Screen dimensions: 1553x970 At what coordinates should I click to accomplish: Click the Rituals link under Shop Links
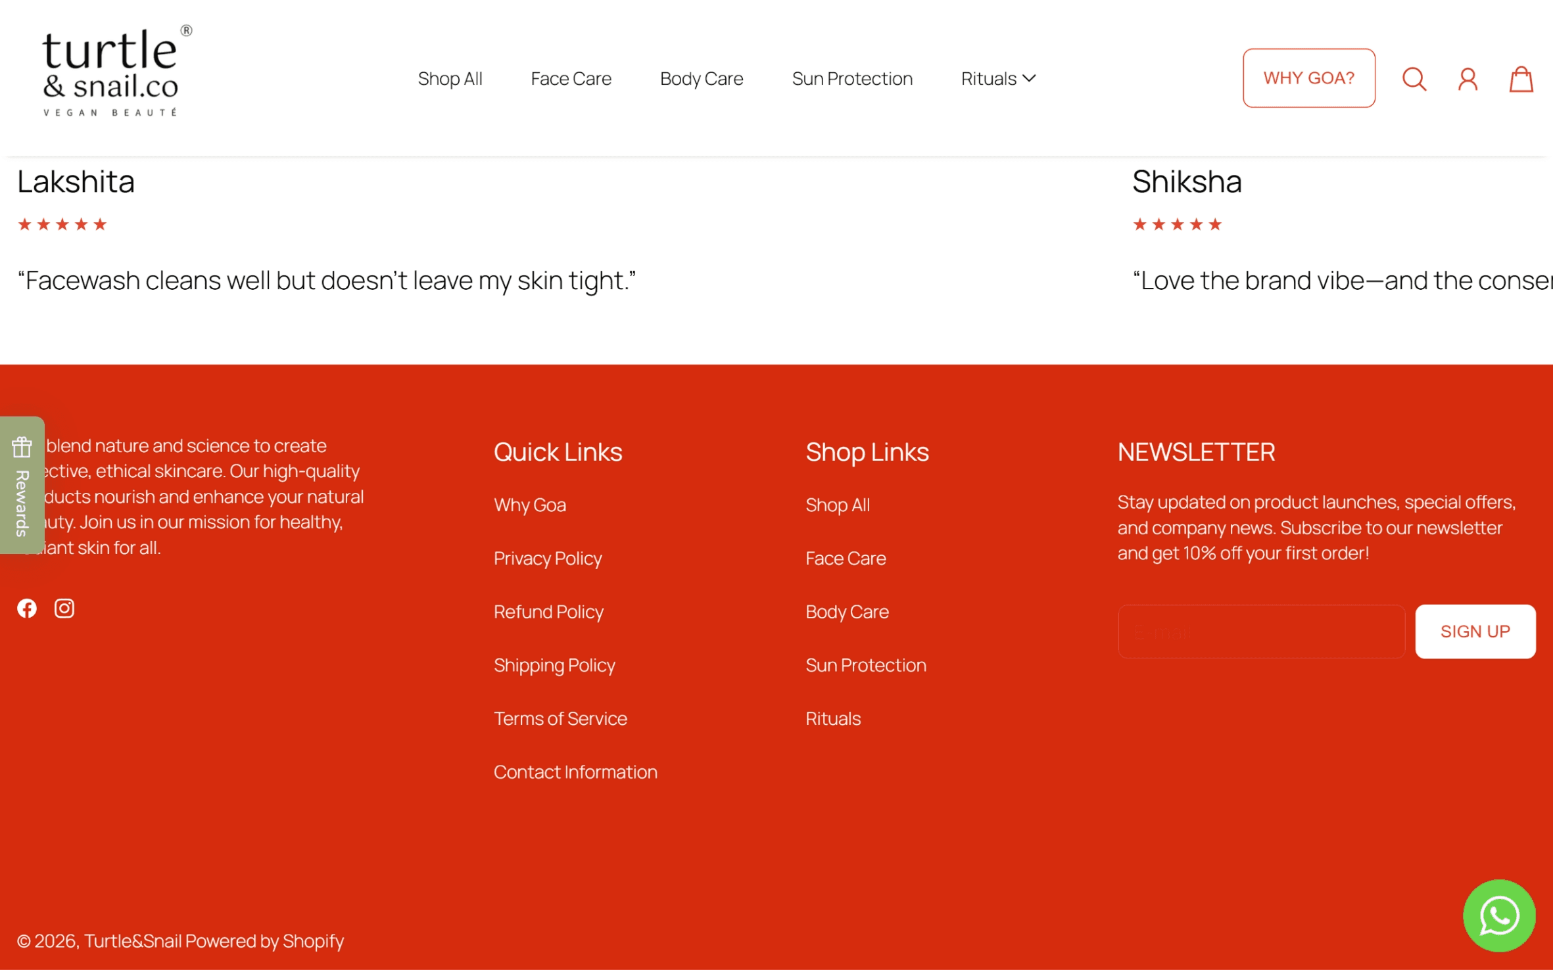tap(833, 719)
